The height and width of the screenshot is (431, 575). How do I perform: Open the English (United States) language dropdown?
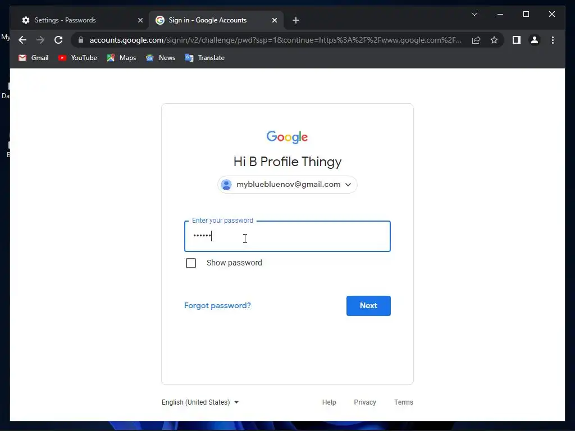(x=200, y=402)
